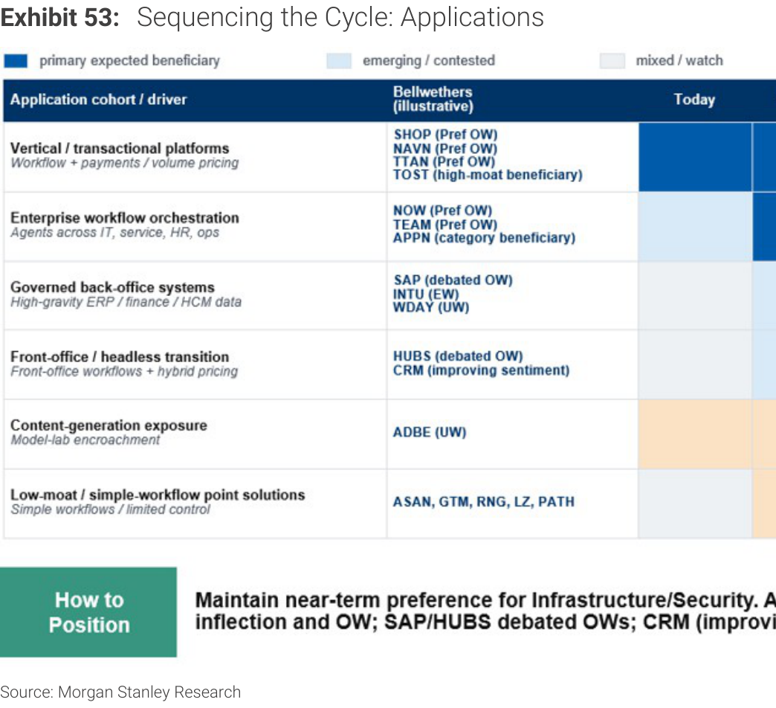Click 'WDAY (UW)' bellwether entry
This screenshot has width=776, height=708.
coord(431,307)
